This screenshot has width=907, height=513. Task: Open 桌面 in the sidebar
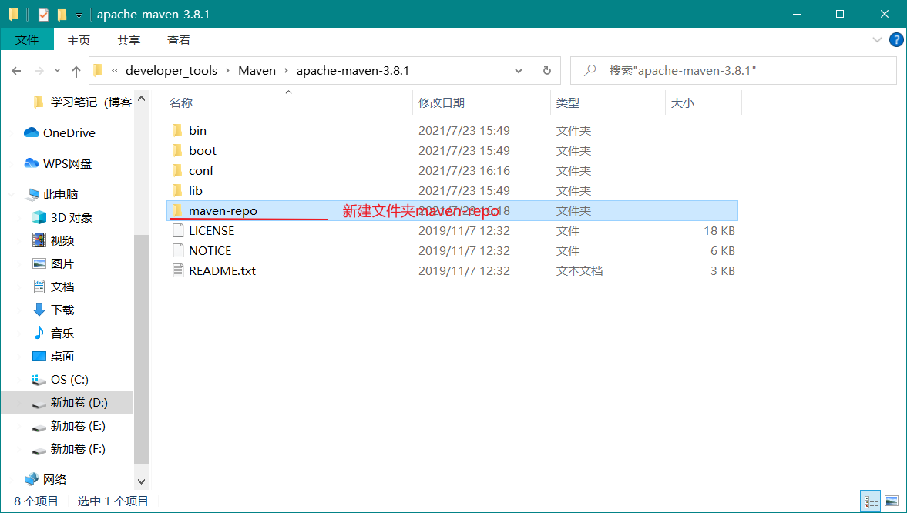click(62, 357)
